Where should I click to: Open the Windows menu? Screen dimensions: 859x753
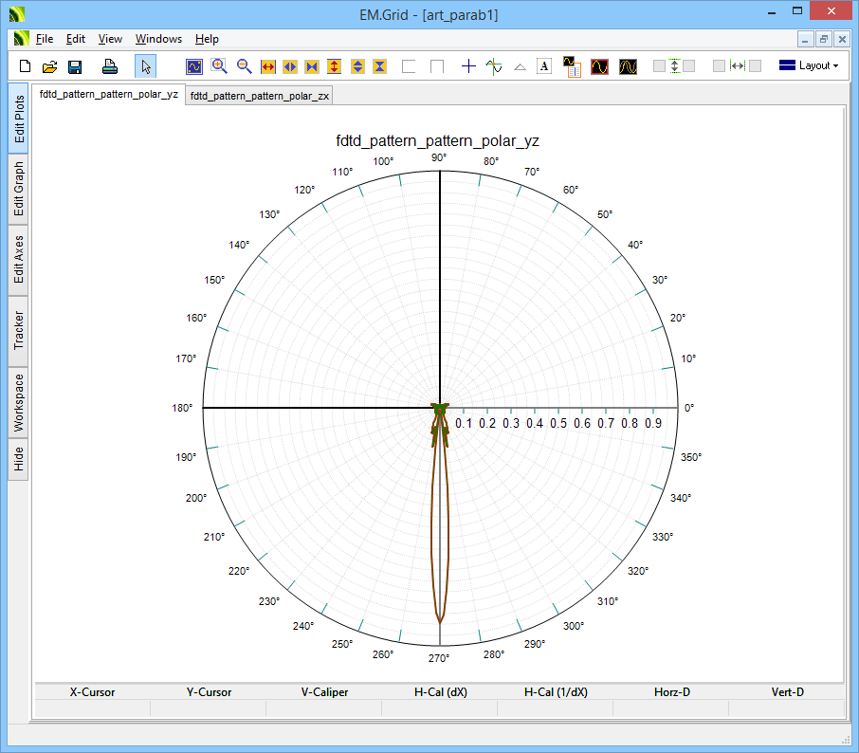158,39
